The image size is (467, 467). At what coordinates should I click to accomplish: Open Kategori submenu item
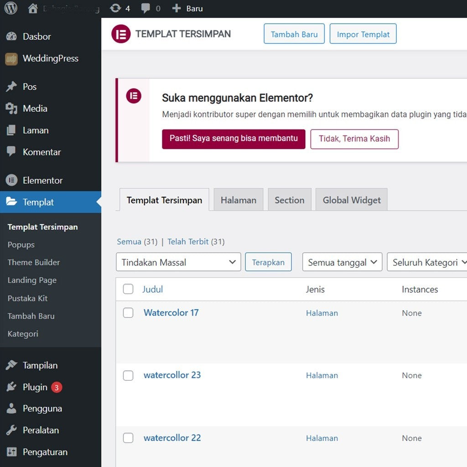pos(23,334)
